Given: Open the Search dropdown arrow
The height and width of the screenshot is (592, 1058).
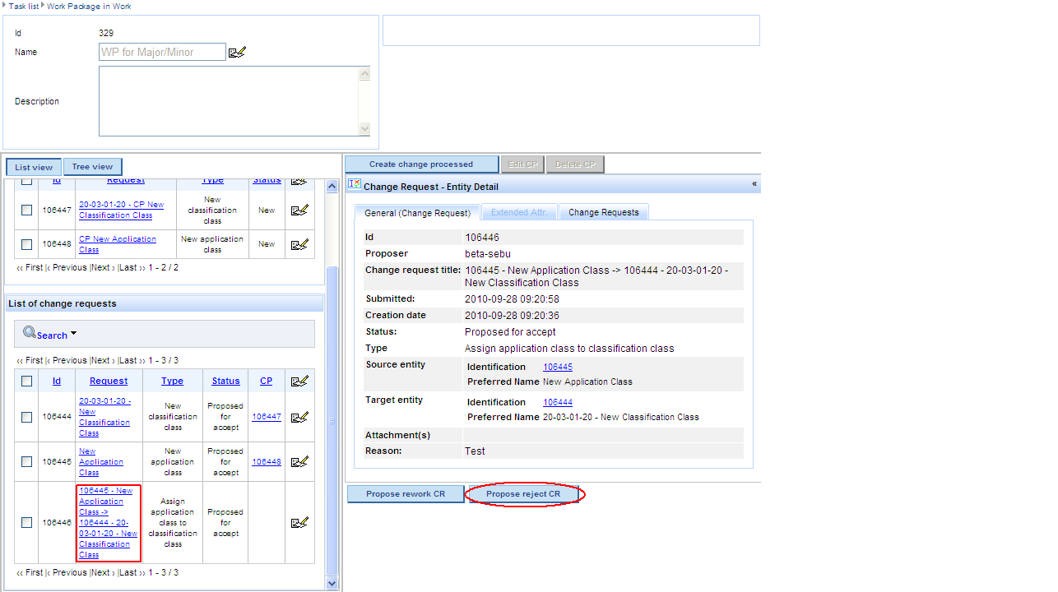Looking at the screenshot, I should click(x=73, y=334).
